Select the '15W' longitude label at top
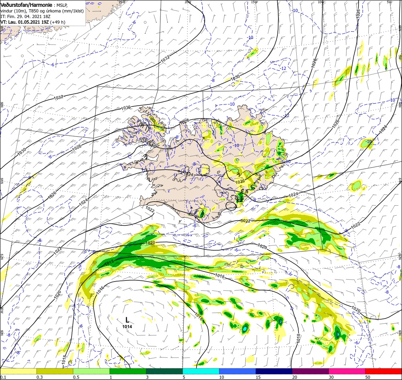Image resolution: width=402 pixels, height=380 pixels. (254, 2)
